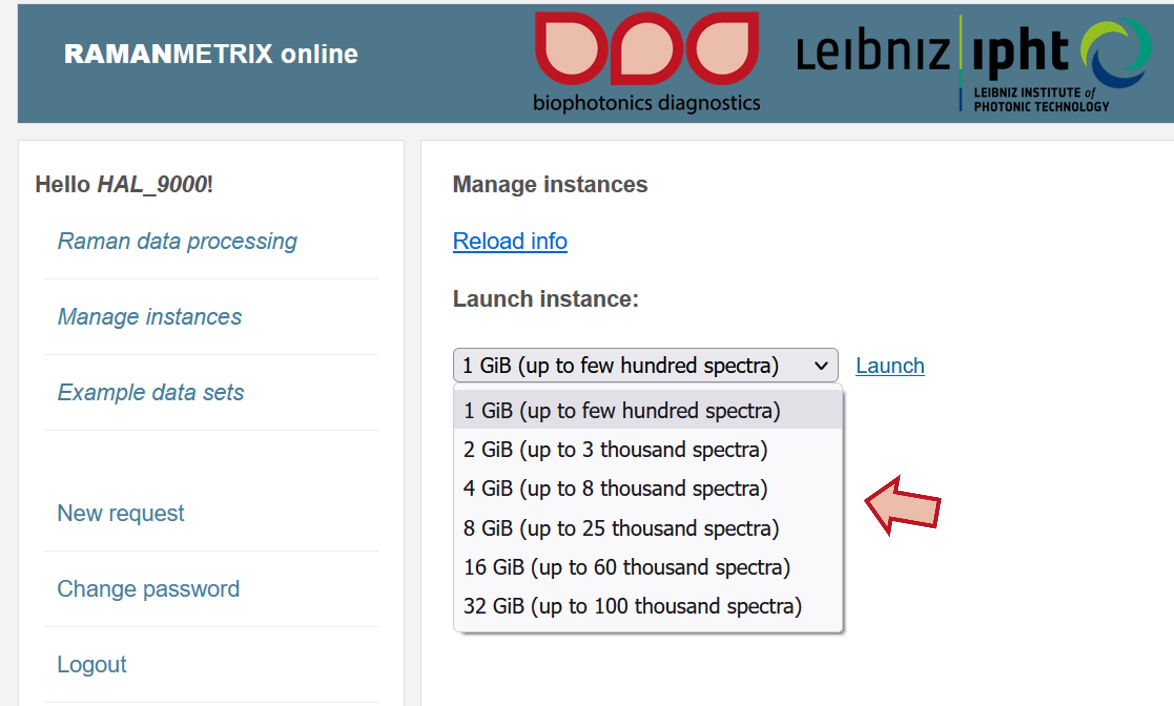Click the Reload info link
The height and width of the screenshot is (706, 1174).
point(510,241)
